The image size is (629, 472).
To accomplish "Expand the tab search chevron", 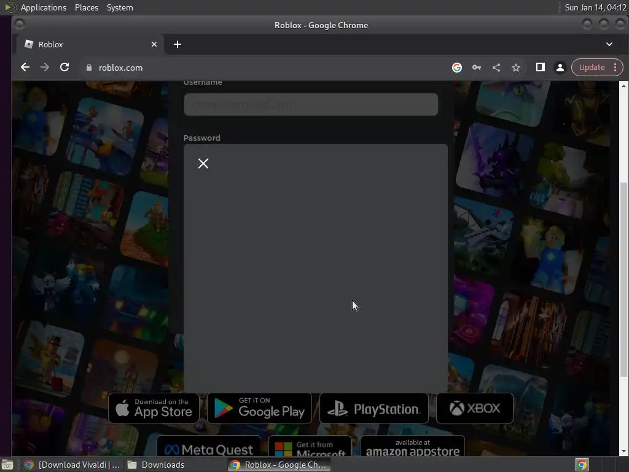I will coord(609,44).
